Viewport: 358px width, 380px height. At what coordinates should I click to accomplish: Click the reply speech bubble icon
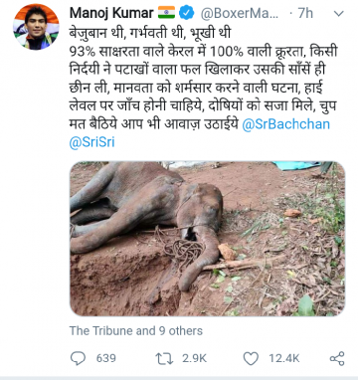(79, 358)
